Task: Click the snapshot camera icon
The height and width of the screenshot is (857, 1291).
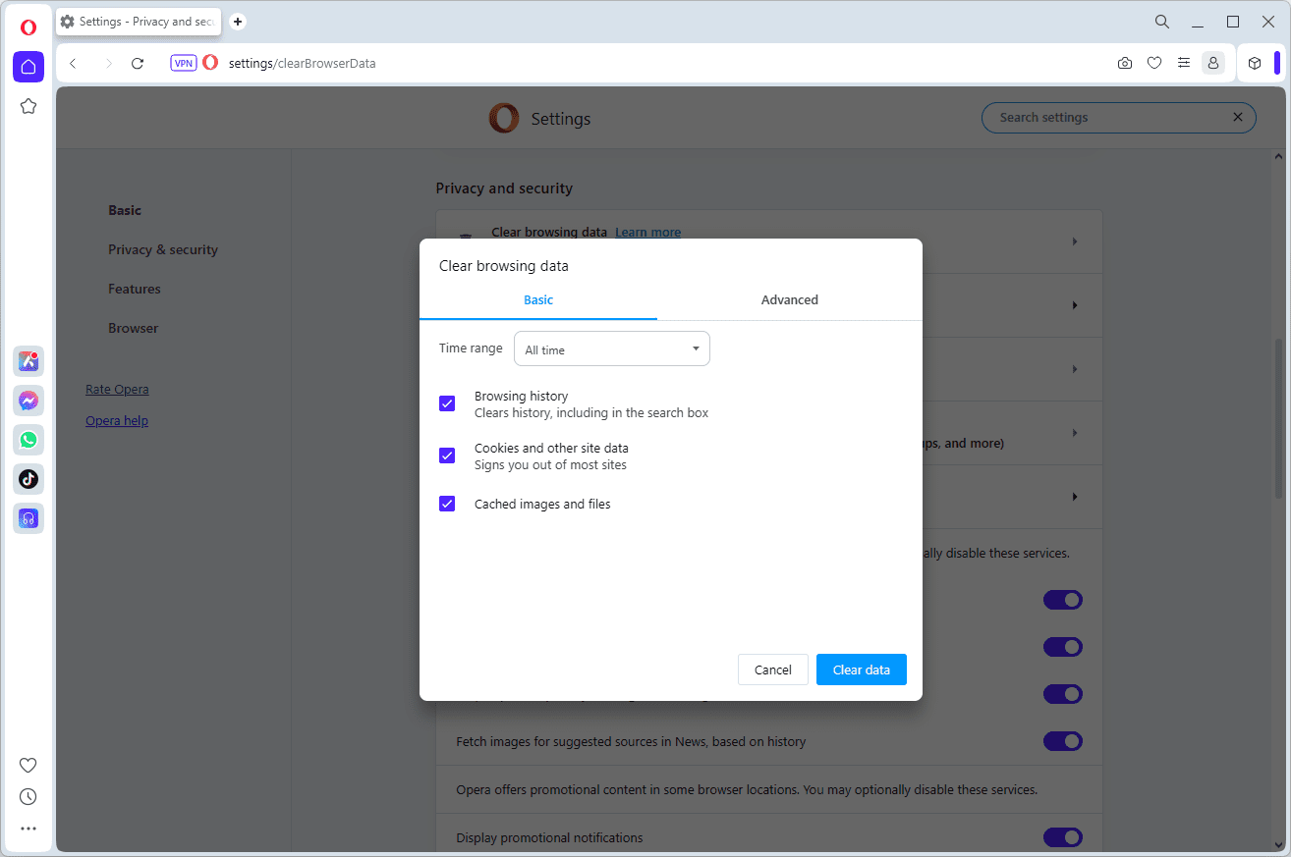Action: [1125, 63]
